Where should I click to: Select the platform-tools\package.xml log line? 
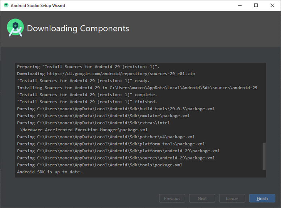111,144
